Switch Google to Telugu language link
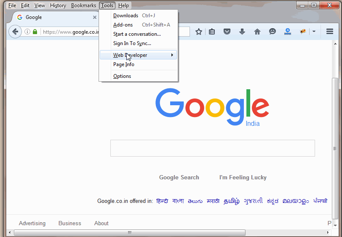Image resolution: width=342 pixels, height=237 pixels. coord(195,201)
